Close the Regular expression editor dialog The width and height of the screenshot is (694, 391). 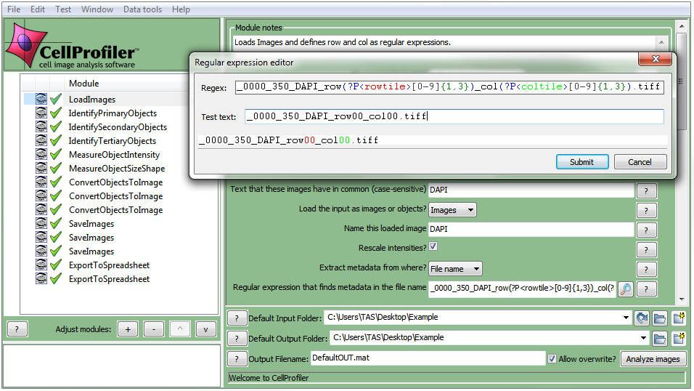[656, 60]
